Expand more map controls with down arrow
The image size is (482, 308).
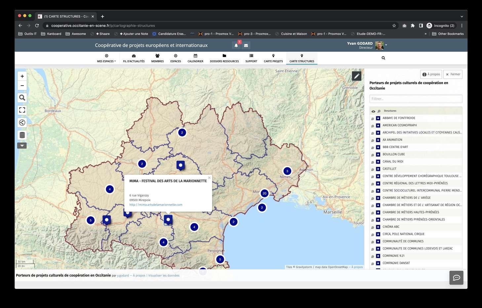(22, 145)
